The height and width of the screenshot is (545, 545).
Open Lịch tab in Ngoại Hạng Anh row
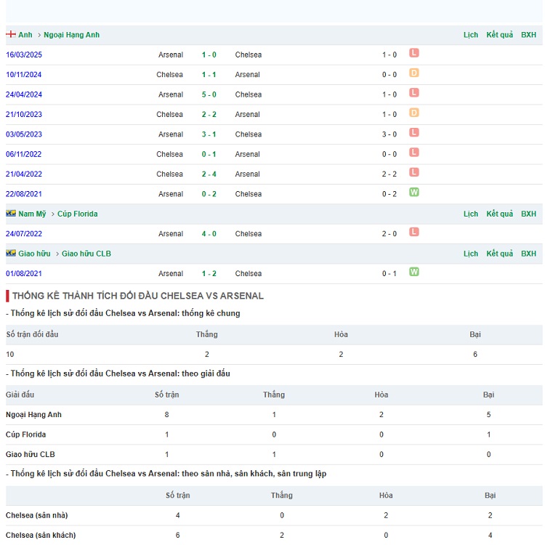[x=471, y=35]
